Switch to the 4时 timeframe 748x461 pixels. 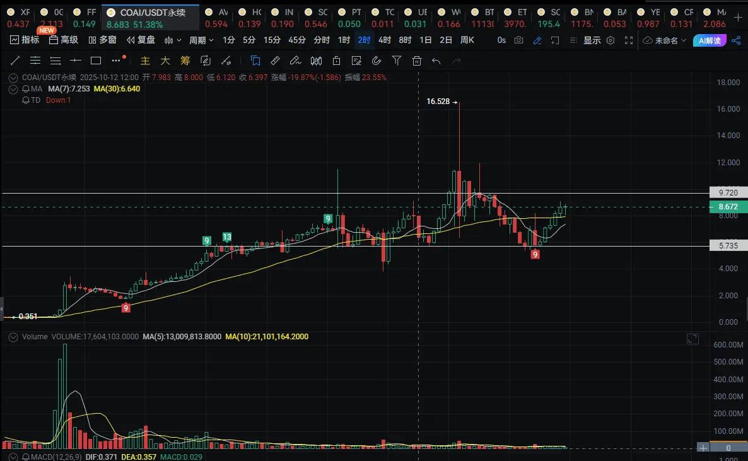click(384, 40)
